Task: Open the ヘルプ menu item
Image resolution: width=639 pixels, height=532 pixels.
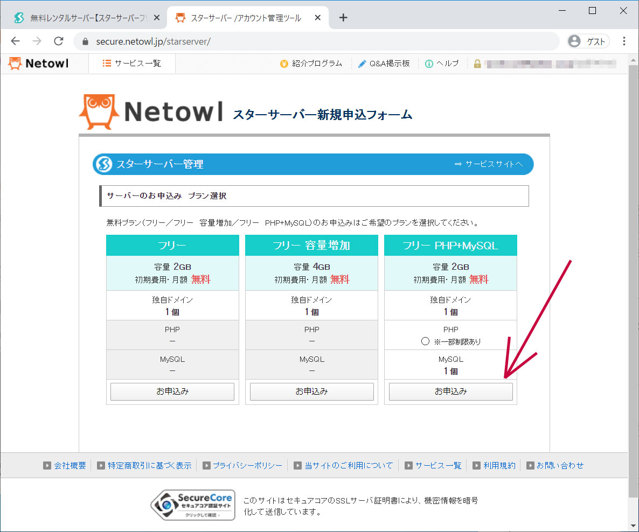Action: click(442, 64)
